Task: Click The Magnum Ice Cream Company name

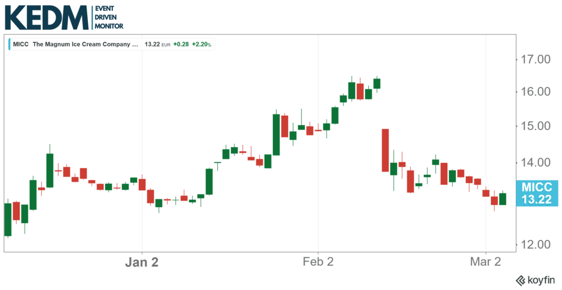Action: point(86,44)
